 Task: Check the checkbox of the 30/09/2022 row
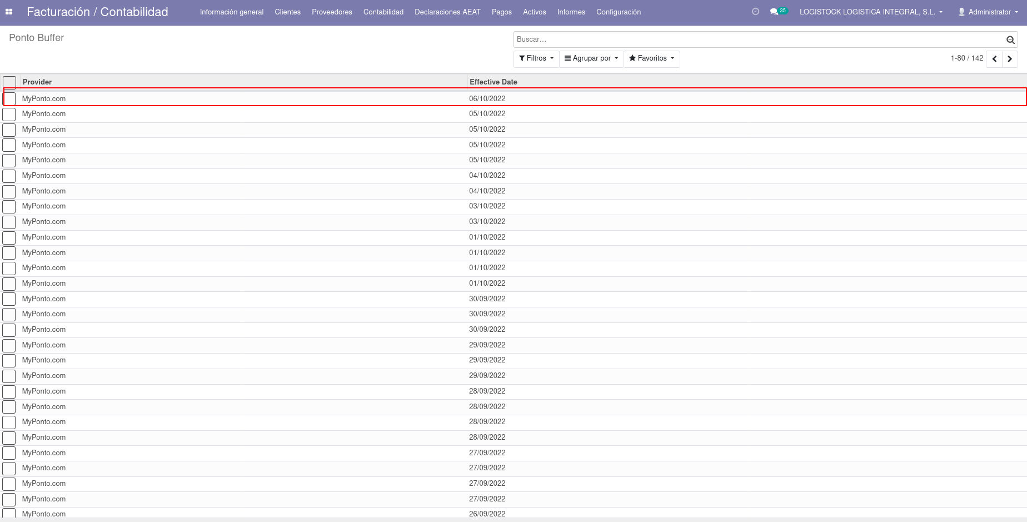(x=9, y=299)
